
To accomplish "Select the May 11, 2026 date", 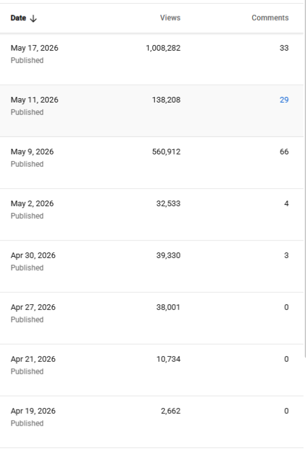I will pyautogui.click(x=34, y=100).
